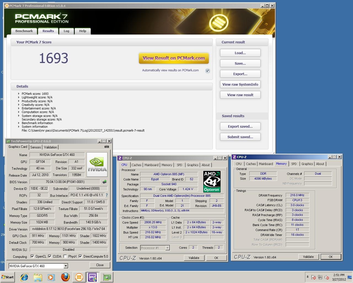
Task: Click the Start button
Action: pos(8,277)
